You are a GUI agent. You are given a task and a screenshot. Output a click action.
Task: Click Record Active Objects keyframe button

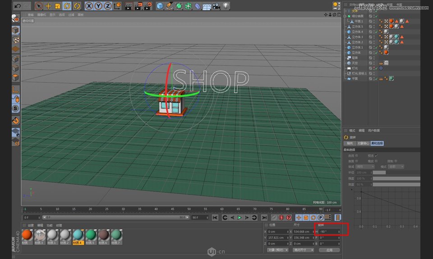[274, 218]
